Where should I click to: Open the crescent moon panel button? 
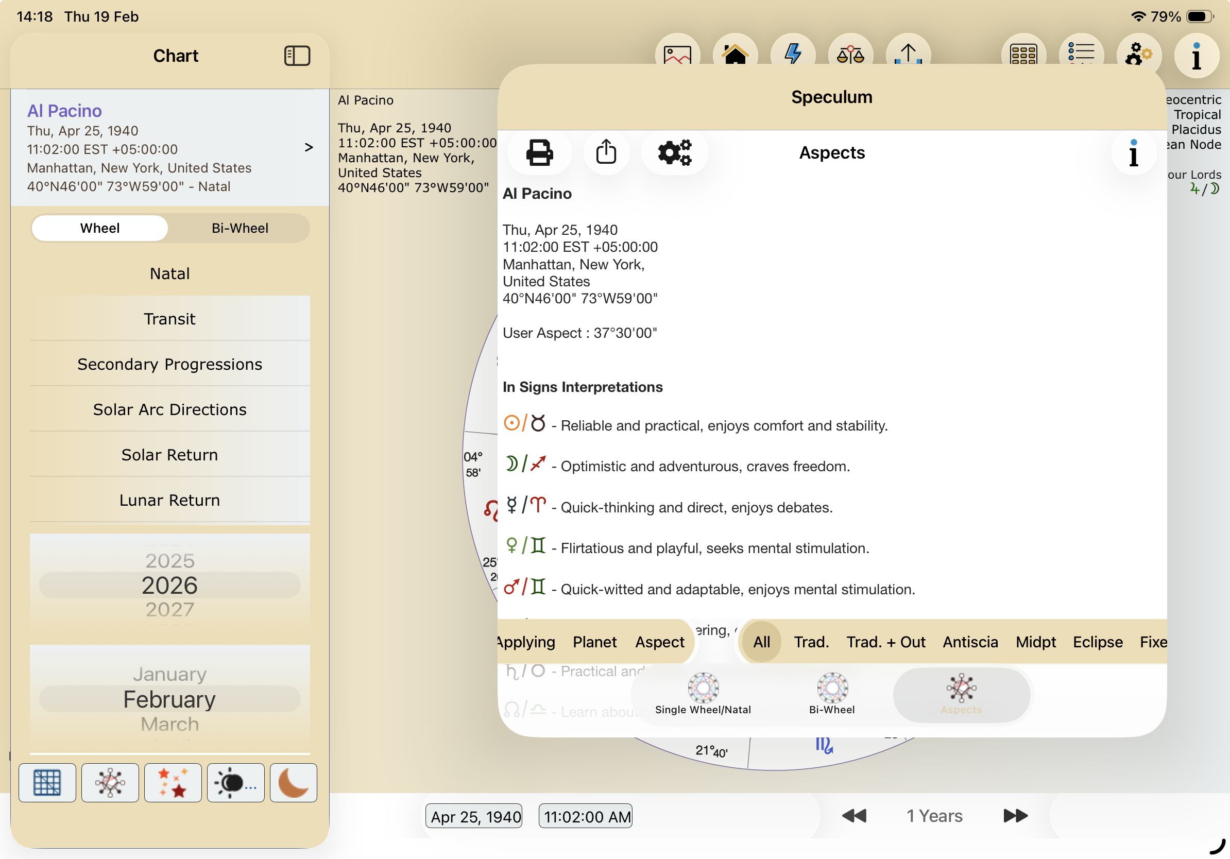pyautogui.click(x=293, y=782)
